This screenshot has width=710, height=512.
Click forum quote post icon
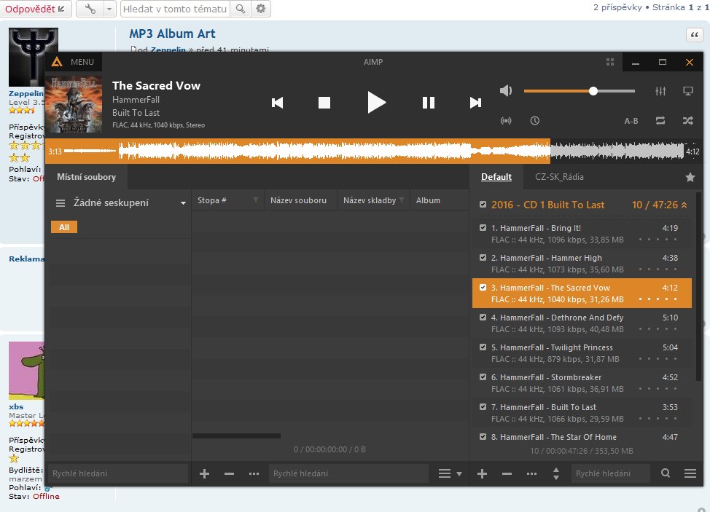tap(694, 35)
